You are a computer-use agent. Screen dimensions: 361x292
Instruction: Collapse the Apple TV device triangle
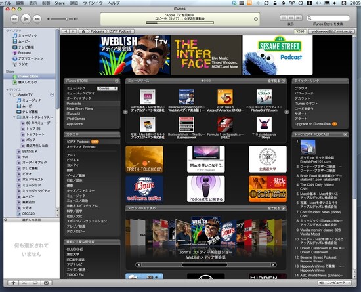pyautogui.click(x=10, y=94)
